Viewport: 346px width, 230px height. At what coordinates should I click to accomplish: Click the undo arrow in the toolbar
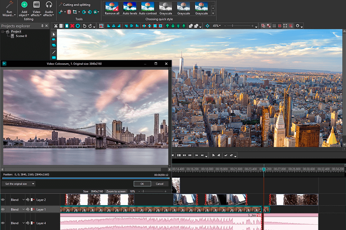84,26
